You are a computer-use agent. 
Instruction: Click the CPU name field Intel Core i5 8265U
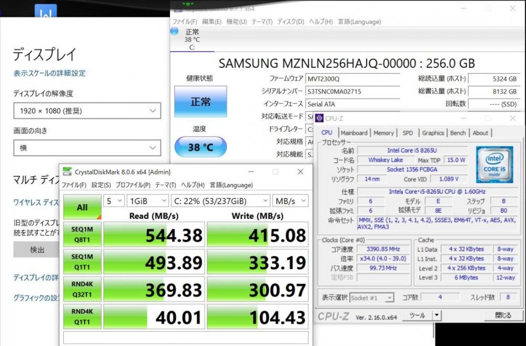tap(412, 150)
